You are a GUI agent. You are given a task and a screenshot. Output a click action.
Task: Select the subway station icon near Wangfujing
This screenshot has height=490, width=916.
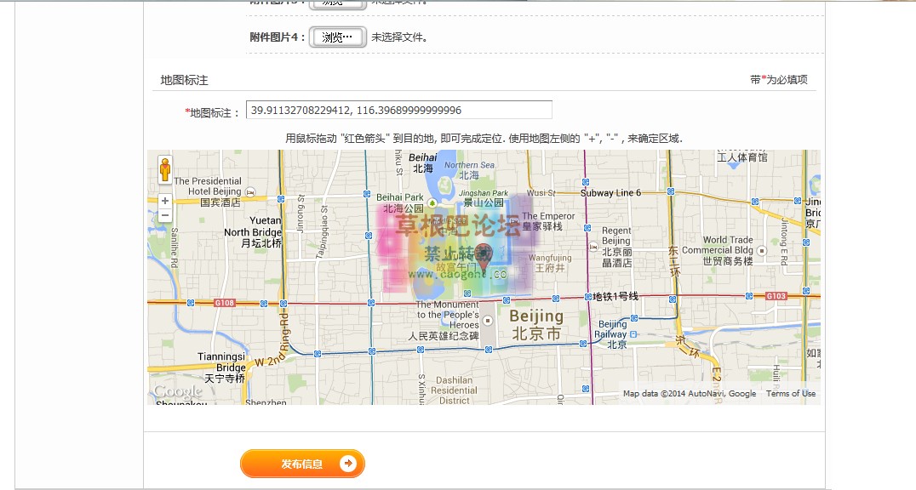click(x=555, y=298)
